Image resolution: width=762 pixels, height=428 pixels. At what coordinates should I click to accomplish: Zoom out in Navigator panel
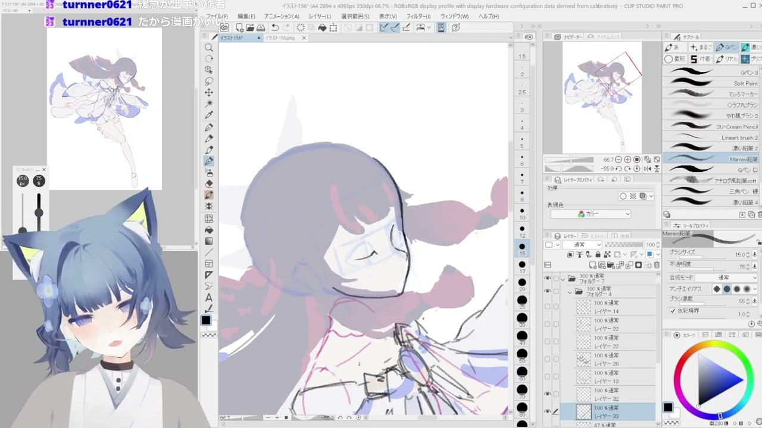coord(619,159)
